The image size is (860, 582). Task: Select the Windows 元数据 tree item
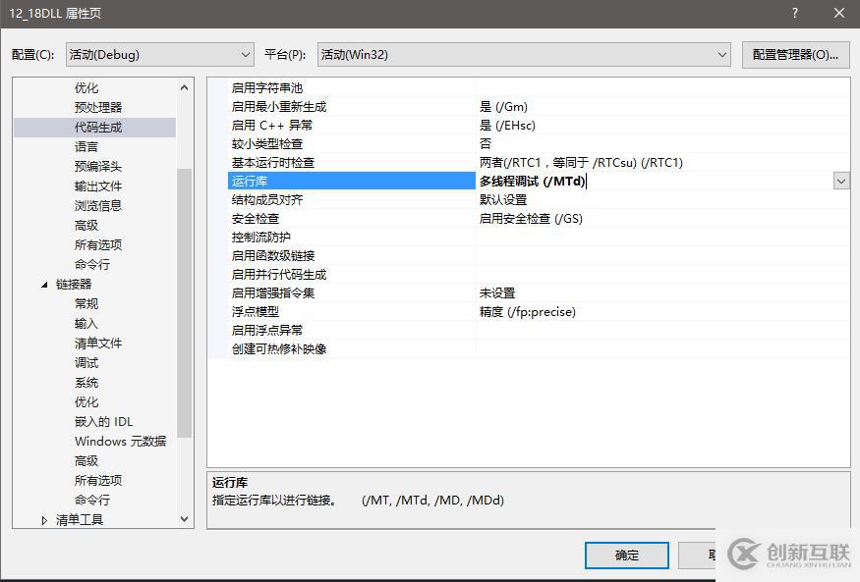(120, 442)
